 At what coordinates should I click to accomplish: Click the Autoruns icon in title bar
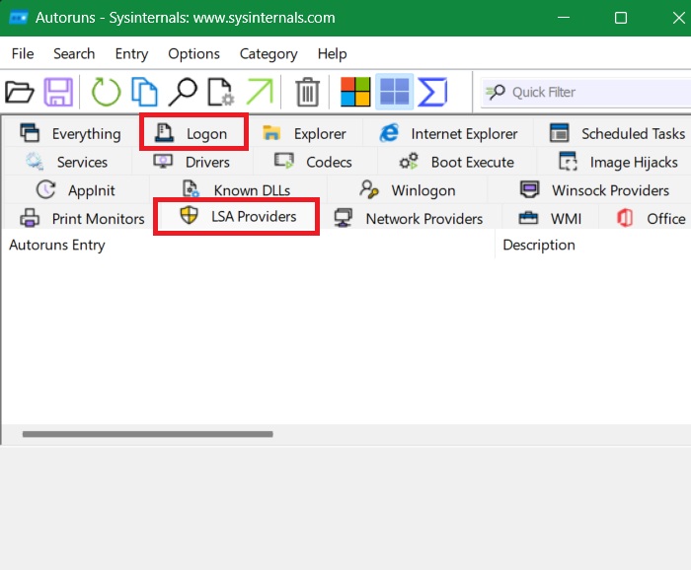click(18, 18)
